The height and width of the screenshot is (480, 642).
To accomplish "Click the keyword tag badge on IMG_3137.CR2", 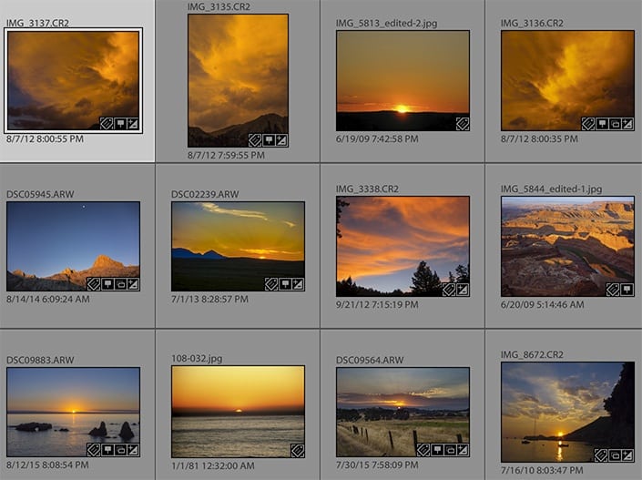I will [106, 123].
